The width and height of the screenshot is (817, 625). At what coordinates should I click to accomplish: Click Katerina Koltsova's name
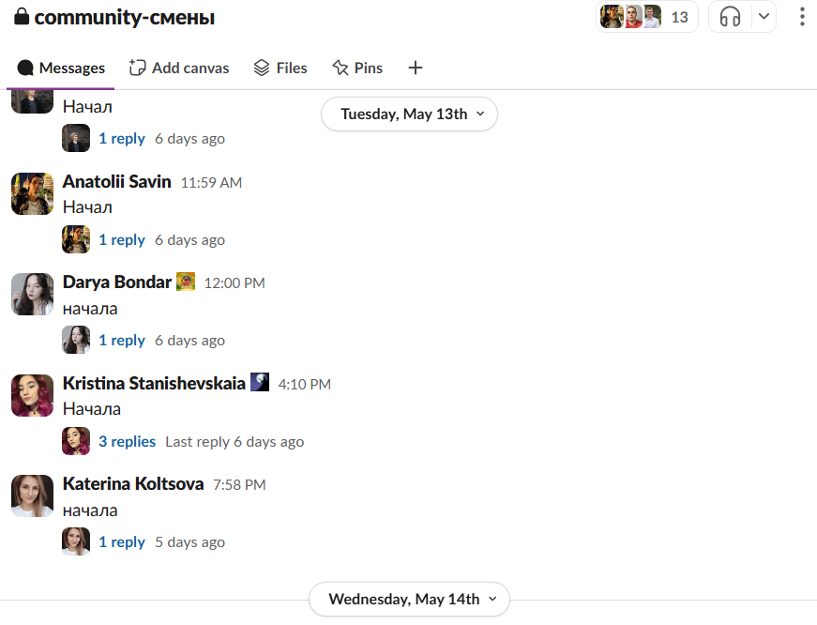coord(133,484)
